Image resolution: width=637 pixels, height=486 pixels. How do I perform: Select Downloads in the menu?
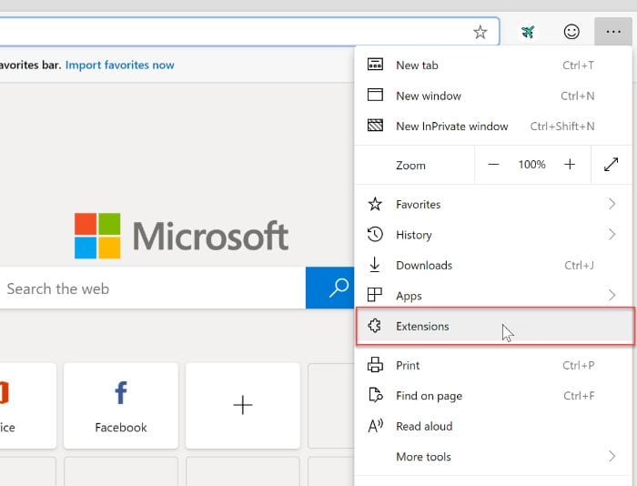click(x=493, y=265)
